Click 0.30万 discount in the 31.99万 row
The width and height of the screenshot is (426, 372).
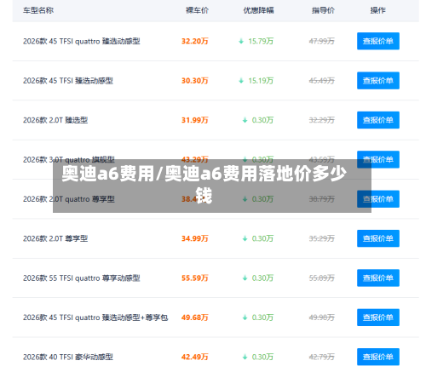[x=262, y=120]
